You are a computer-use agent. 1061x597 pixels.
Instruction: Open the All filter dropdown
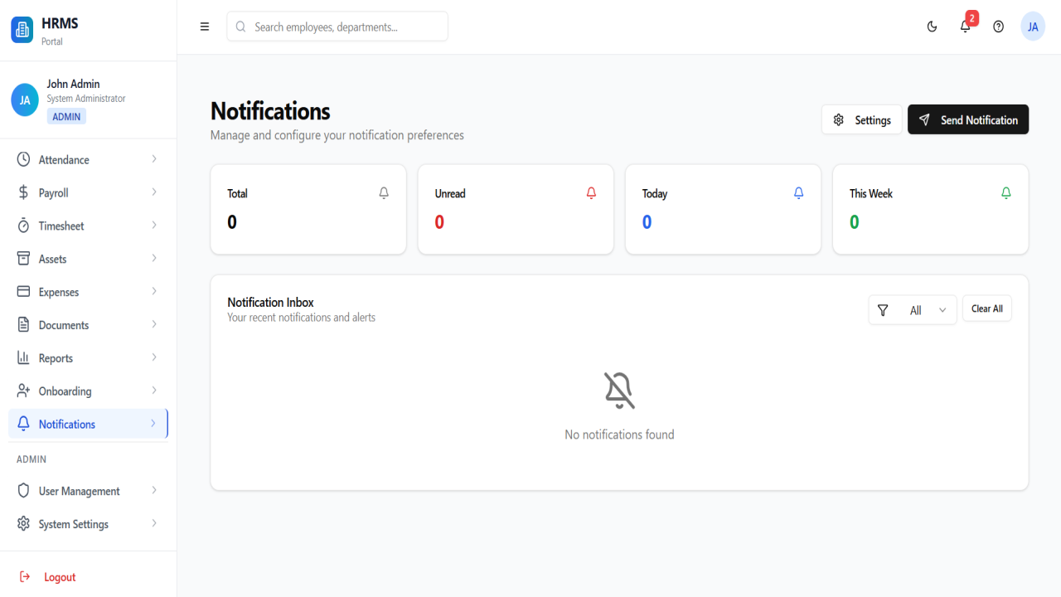913,310
